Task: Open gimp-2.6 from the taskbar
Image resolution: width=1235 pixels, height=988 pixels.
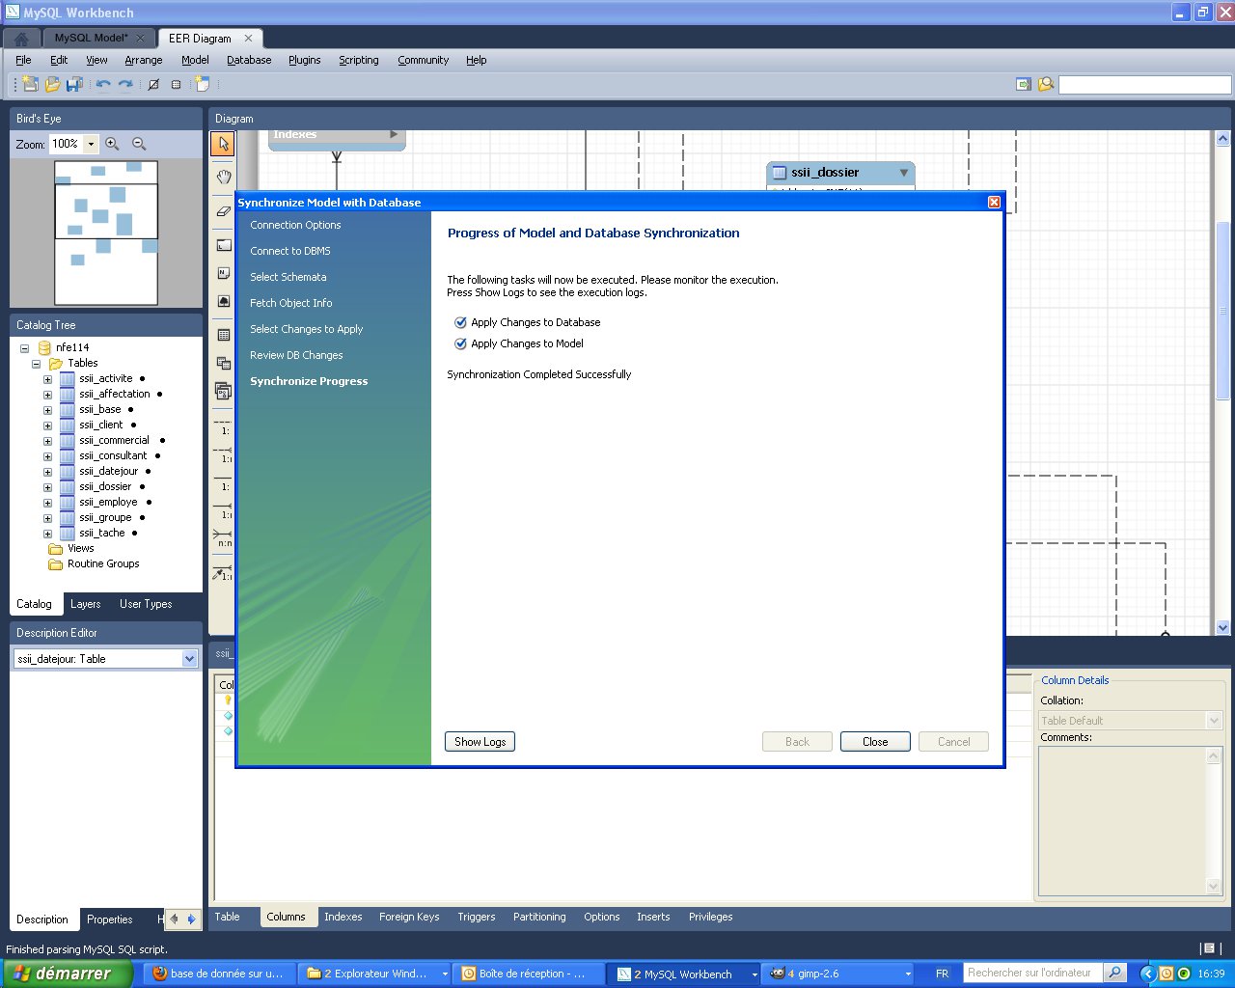Action: [838, 974]
